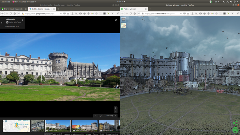
Task: Reload the Potree Viewer page
Action: point(131,13)
